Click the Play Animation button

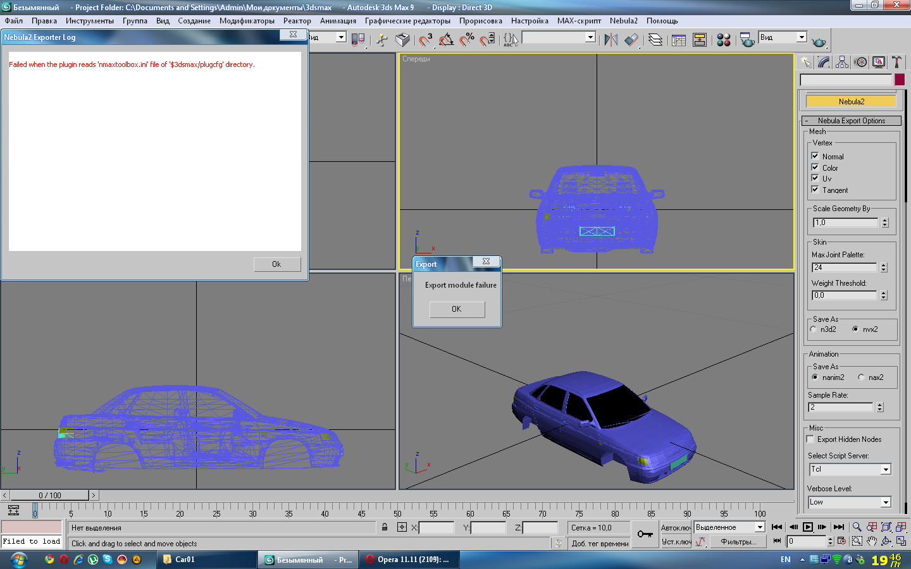coord(808,527)
